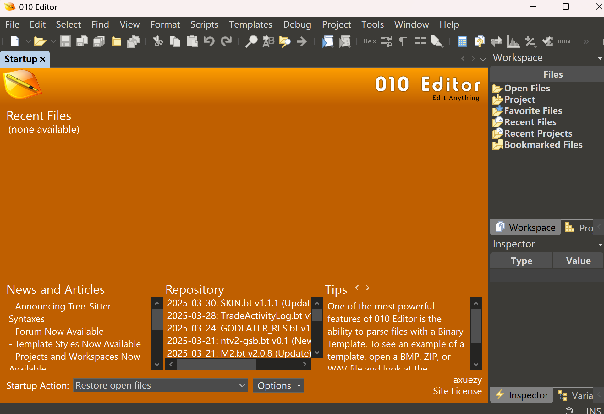Open a file with the yellow folder icon
The height and width of the screenshot is (414, 604).
click(x=40, y=41)
